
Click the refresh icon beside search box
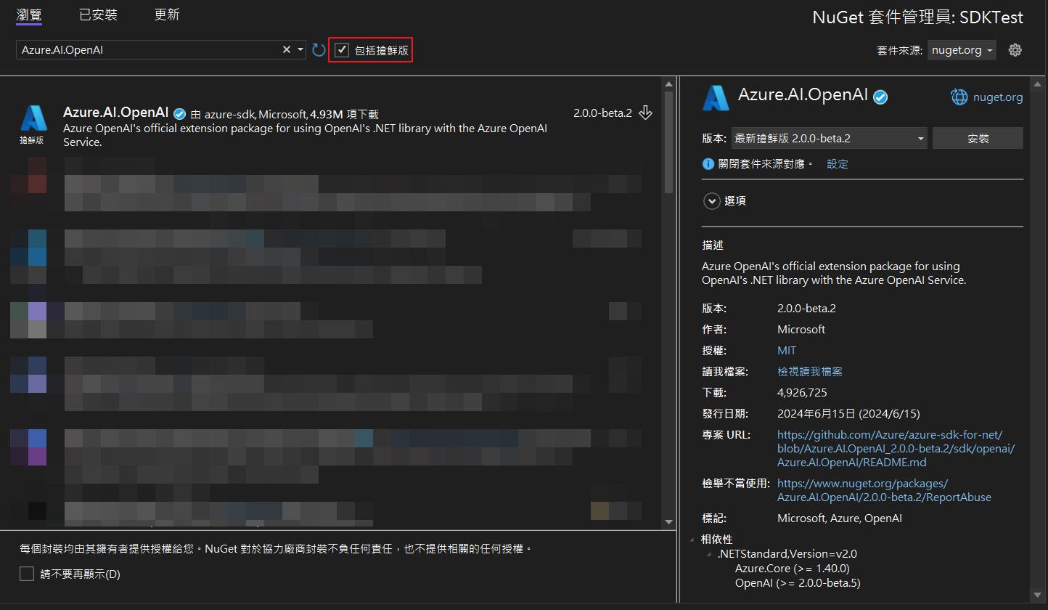point(319,50)
